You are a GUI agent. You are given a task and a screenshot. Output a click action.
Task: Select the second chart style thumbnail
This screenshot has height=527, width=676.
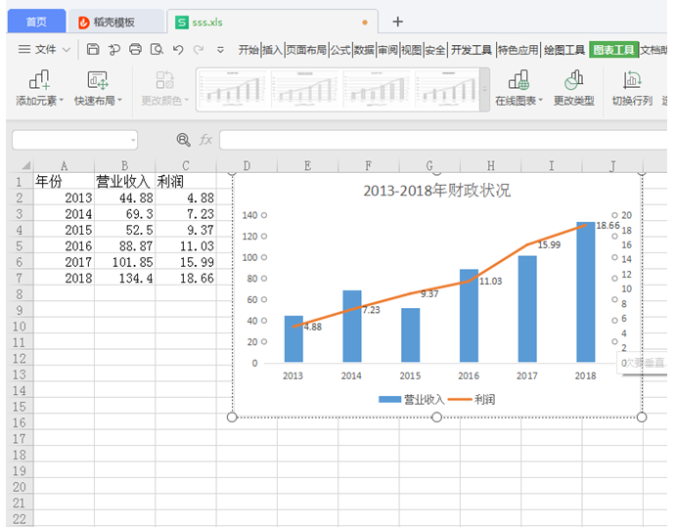click(305, 90)
